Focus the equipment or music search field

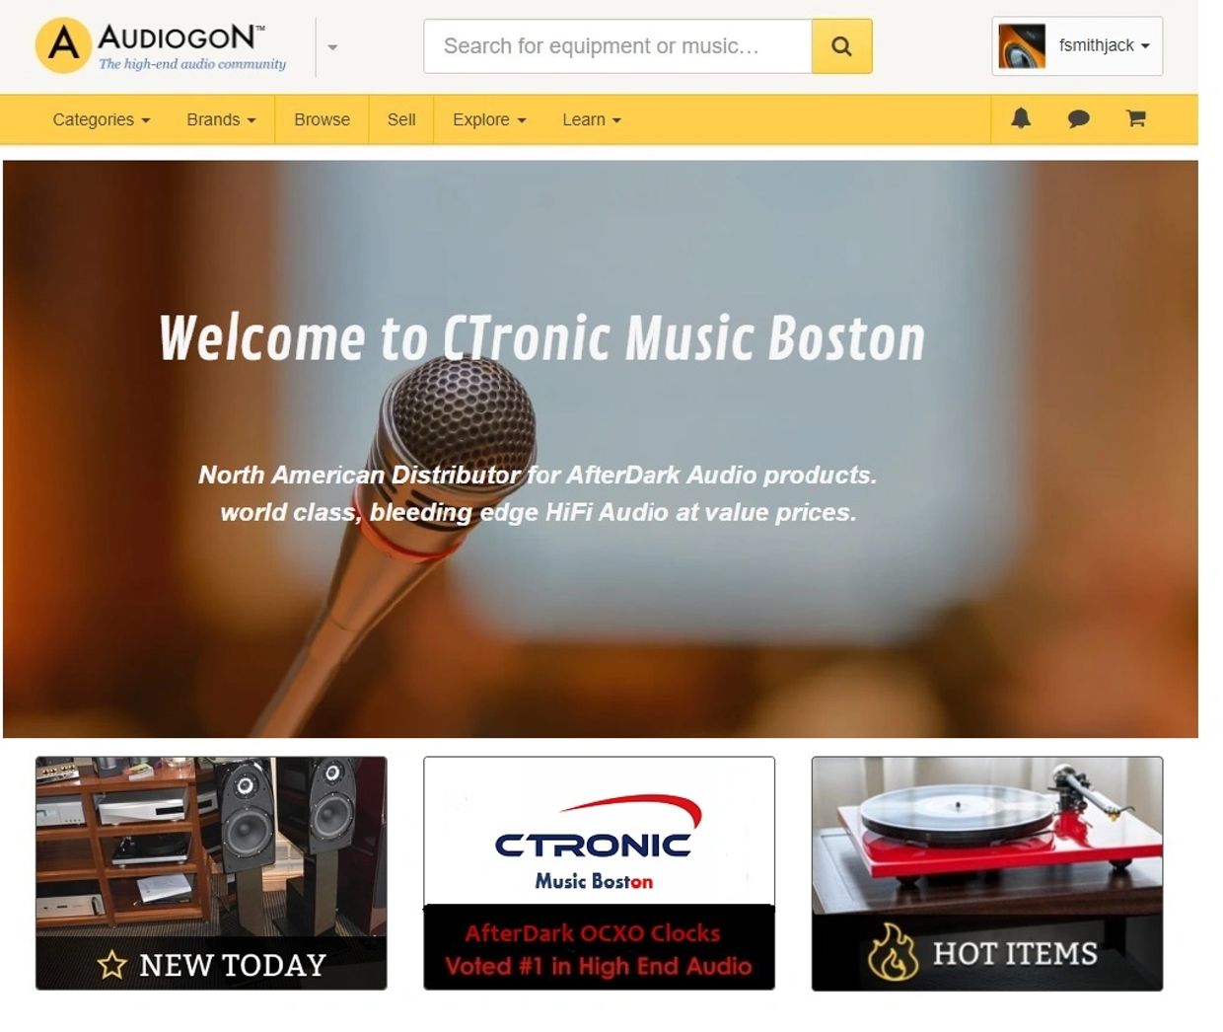coord(618,46)
